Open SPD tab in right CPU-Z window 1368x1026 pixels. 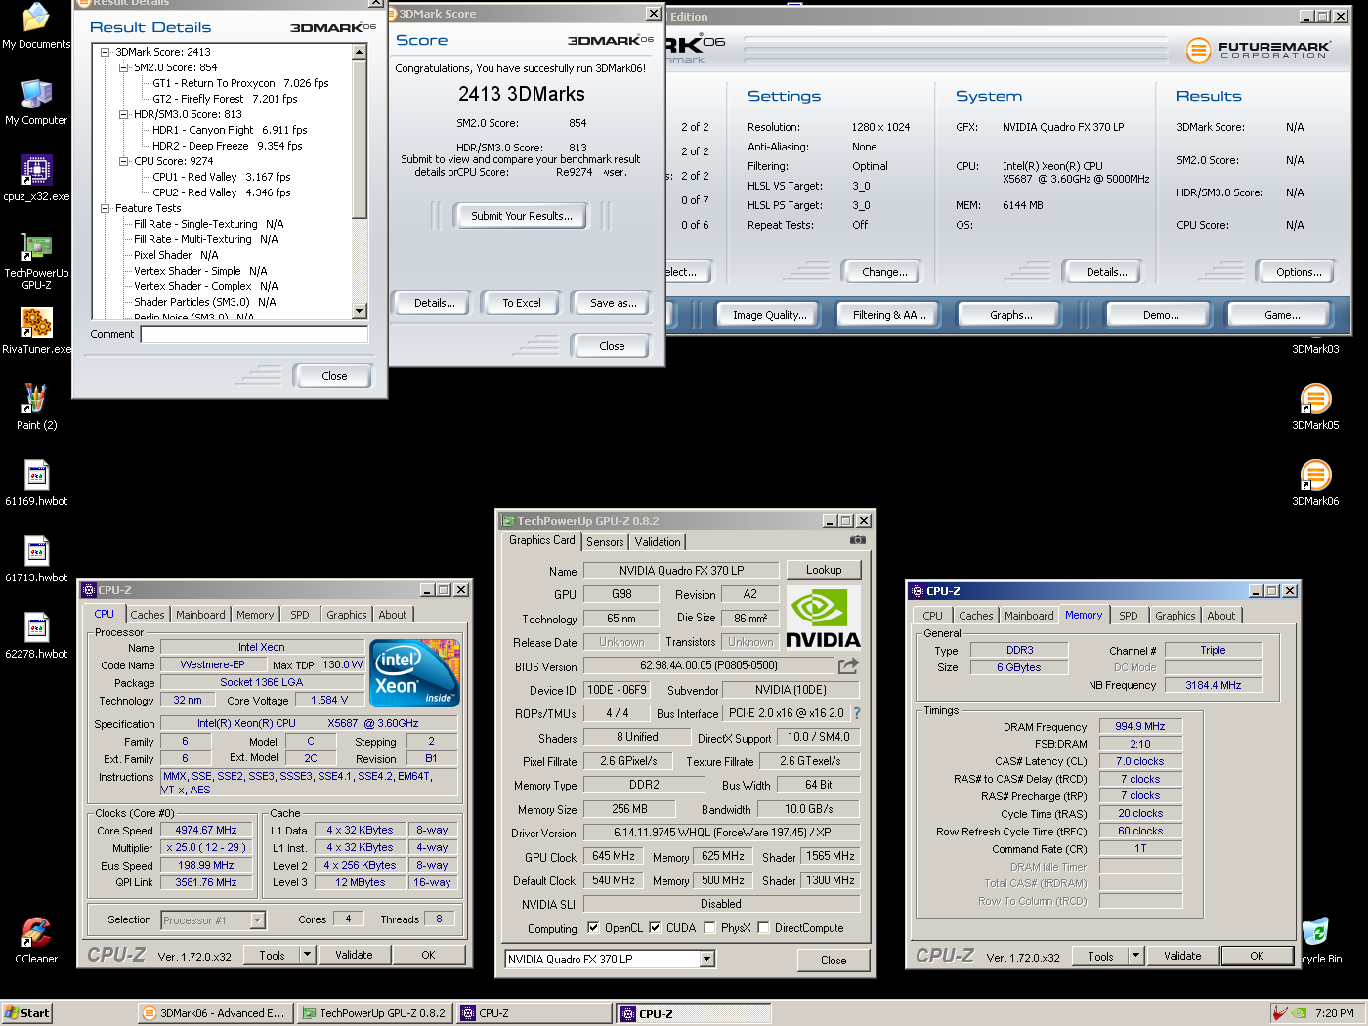coord(1129,616)
